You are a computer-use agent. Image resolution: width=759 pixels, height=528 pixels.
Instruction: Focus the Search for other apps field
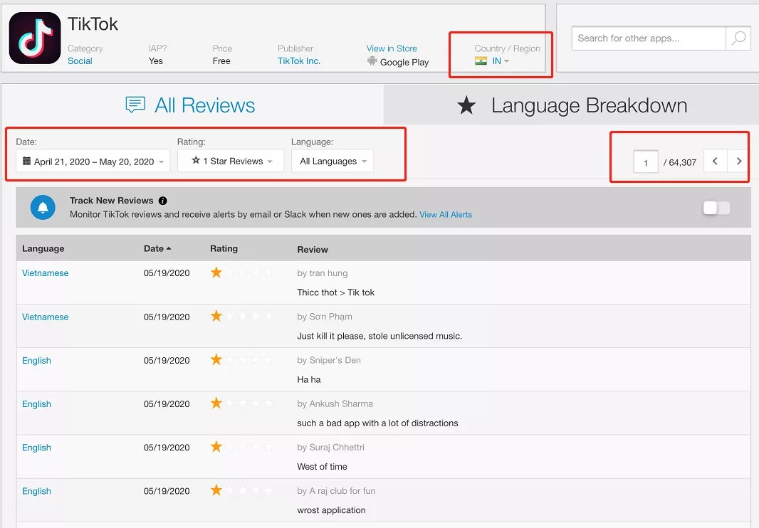tap(649, 38)
